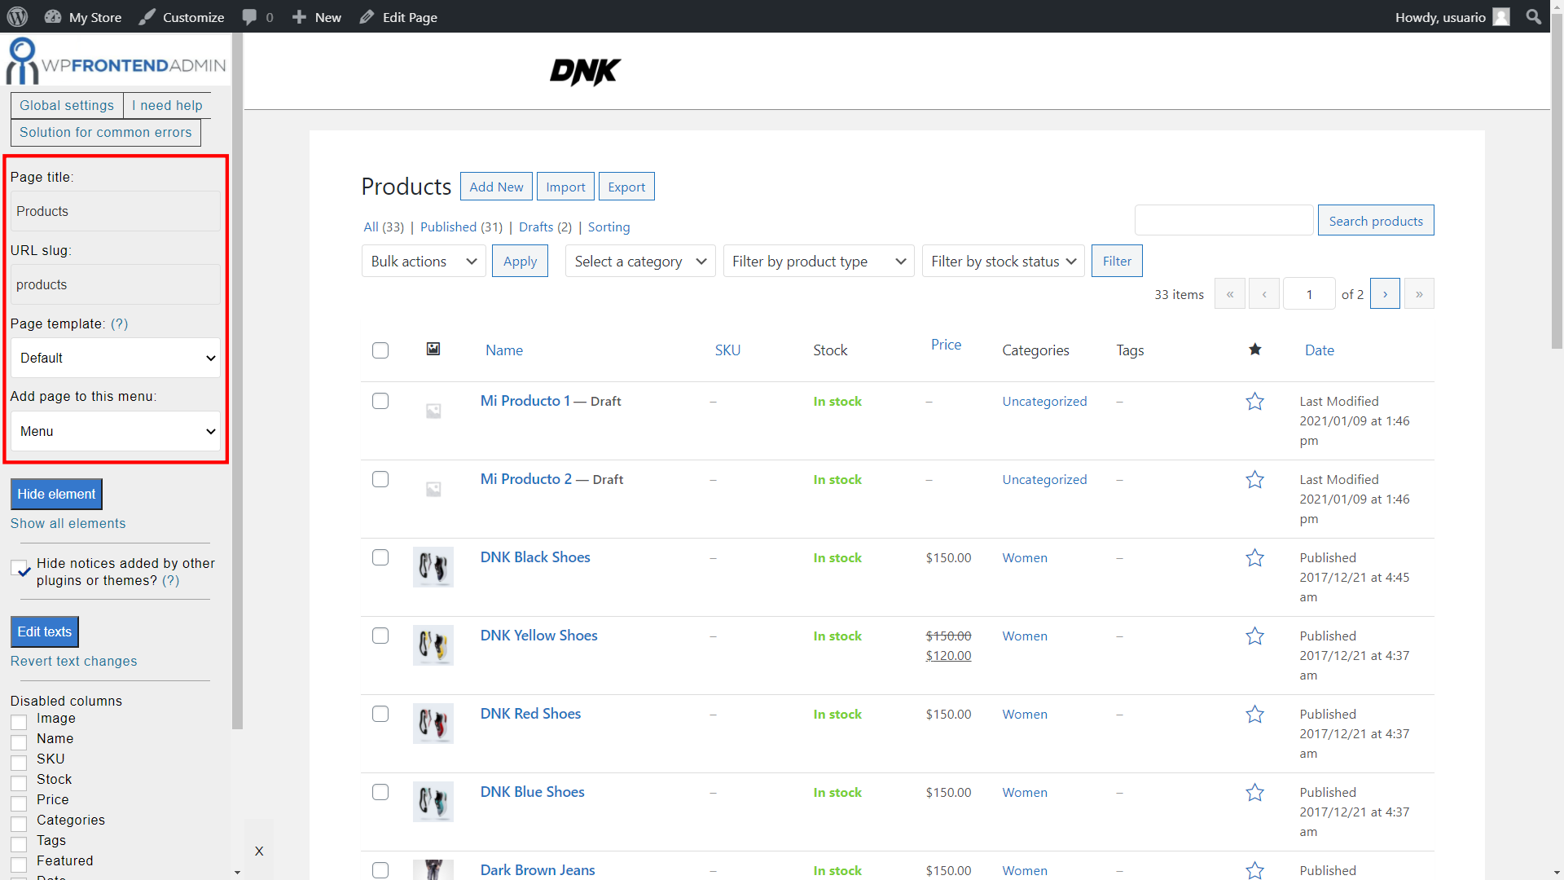Click the Hide element button
This screenshot has width=1564, height=880.
[56, 494]
